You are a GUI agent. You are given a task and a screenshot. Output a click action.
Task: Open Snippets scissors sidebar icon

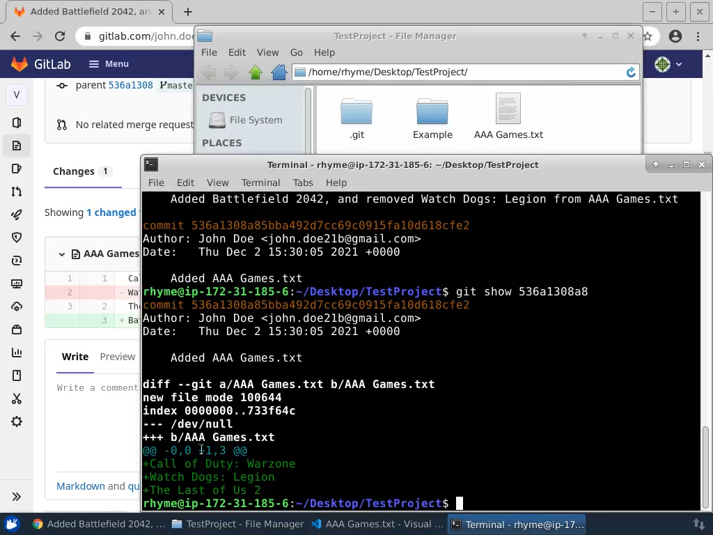(17, 399)
